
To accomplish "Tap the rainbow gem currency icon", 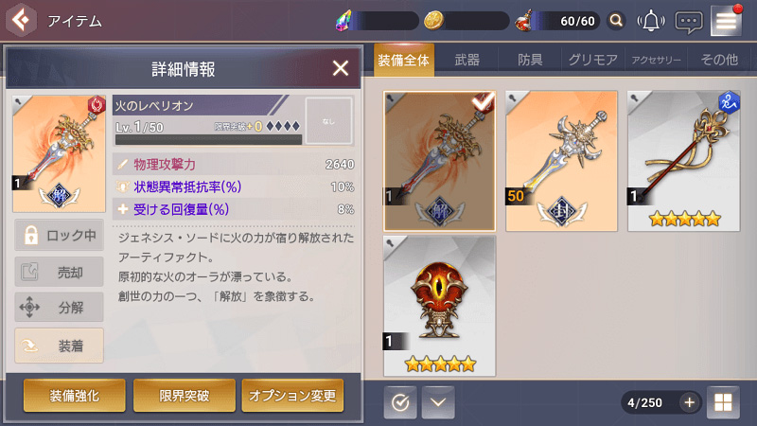I will tap(343, 21).
